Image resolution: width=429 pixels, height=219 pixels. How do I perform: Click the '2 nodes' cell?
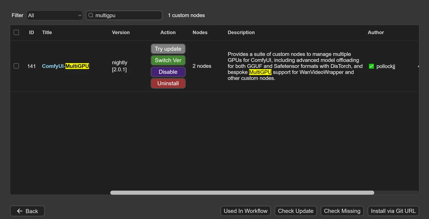click(x=202, y=66)
